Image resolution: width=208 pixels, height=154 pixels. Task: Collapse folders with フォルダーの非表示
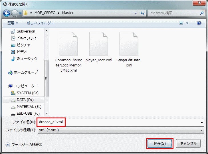(x=24, y=145)
